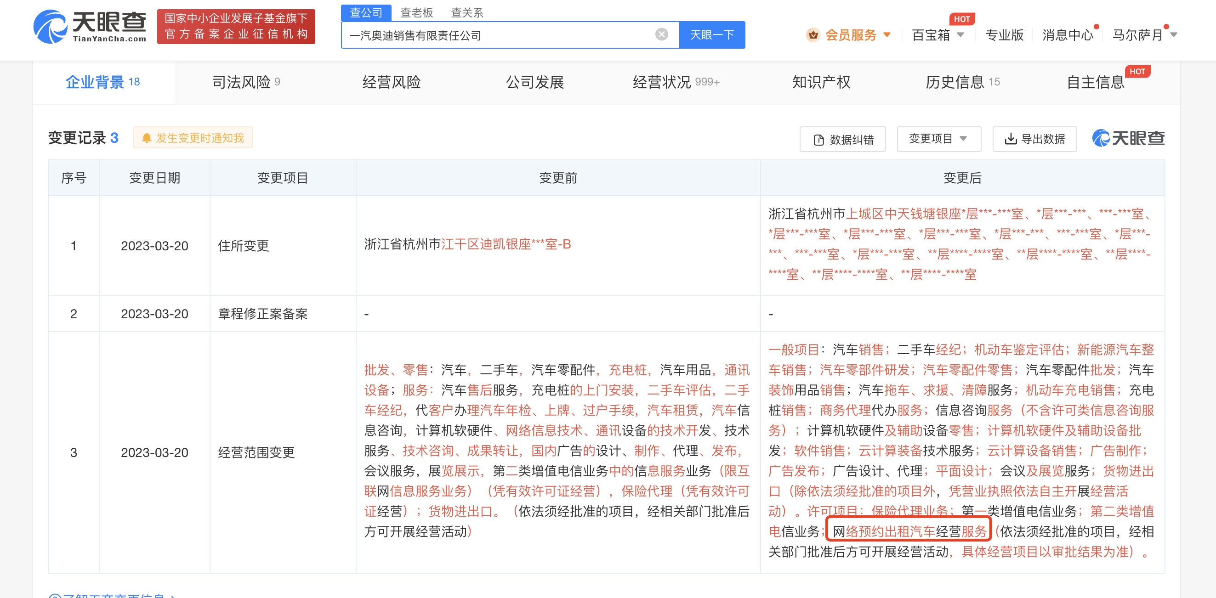Expand the 百宝箱 dropdown arrow
This screenshot has width=1216, height=598.
click(960, 35)
